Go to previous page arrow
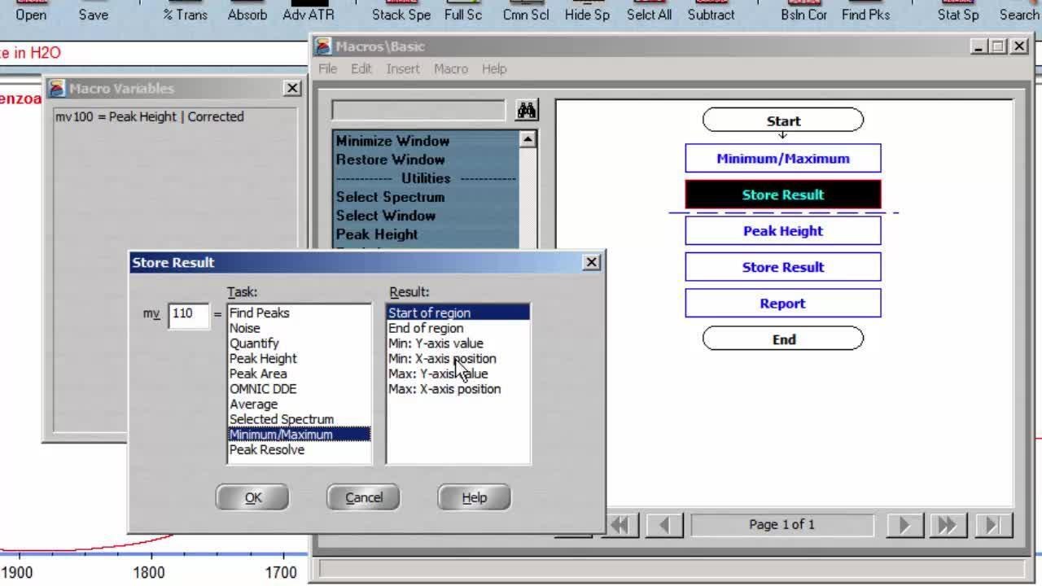 tap(664, 525)
